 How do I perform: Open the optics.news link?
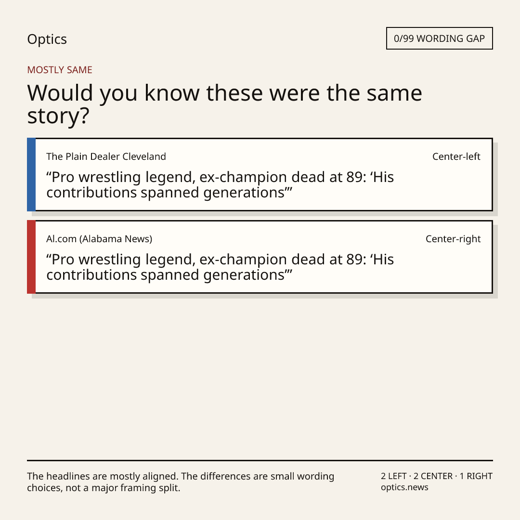click(x=404, y=487)
